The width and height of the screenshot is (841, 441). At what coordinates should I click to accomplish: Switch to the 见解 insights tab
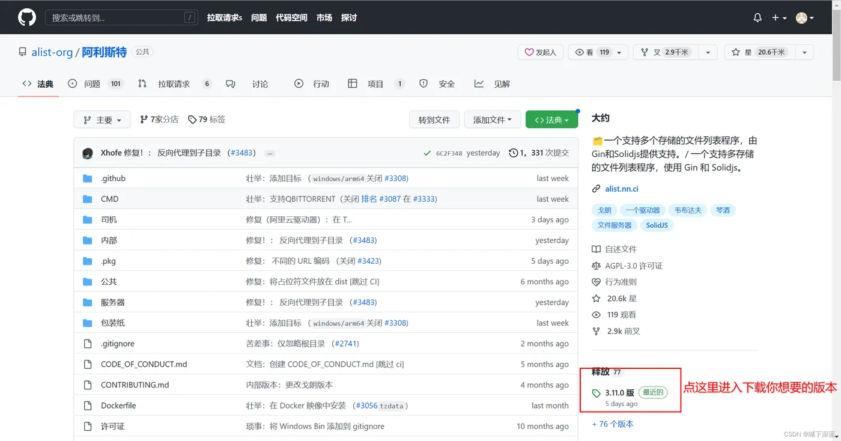coord(492,84)
